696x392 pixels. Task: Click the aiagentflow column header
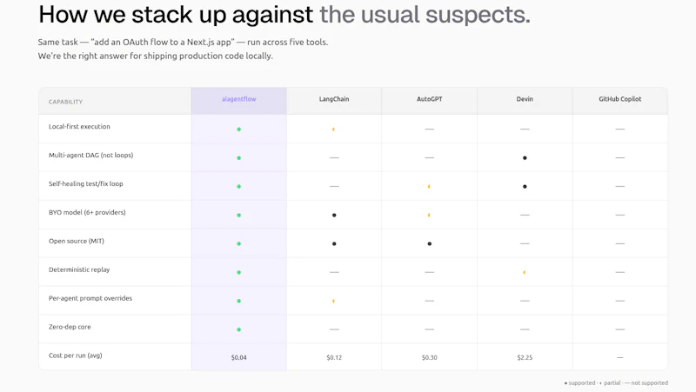238,99
